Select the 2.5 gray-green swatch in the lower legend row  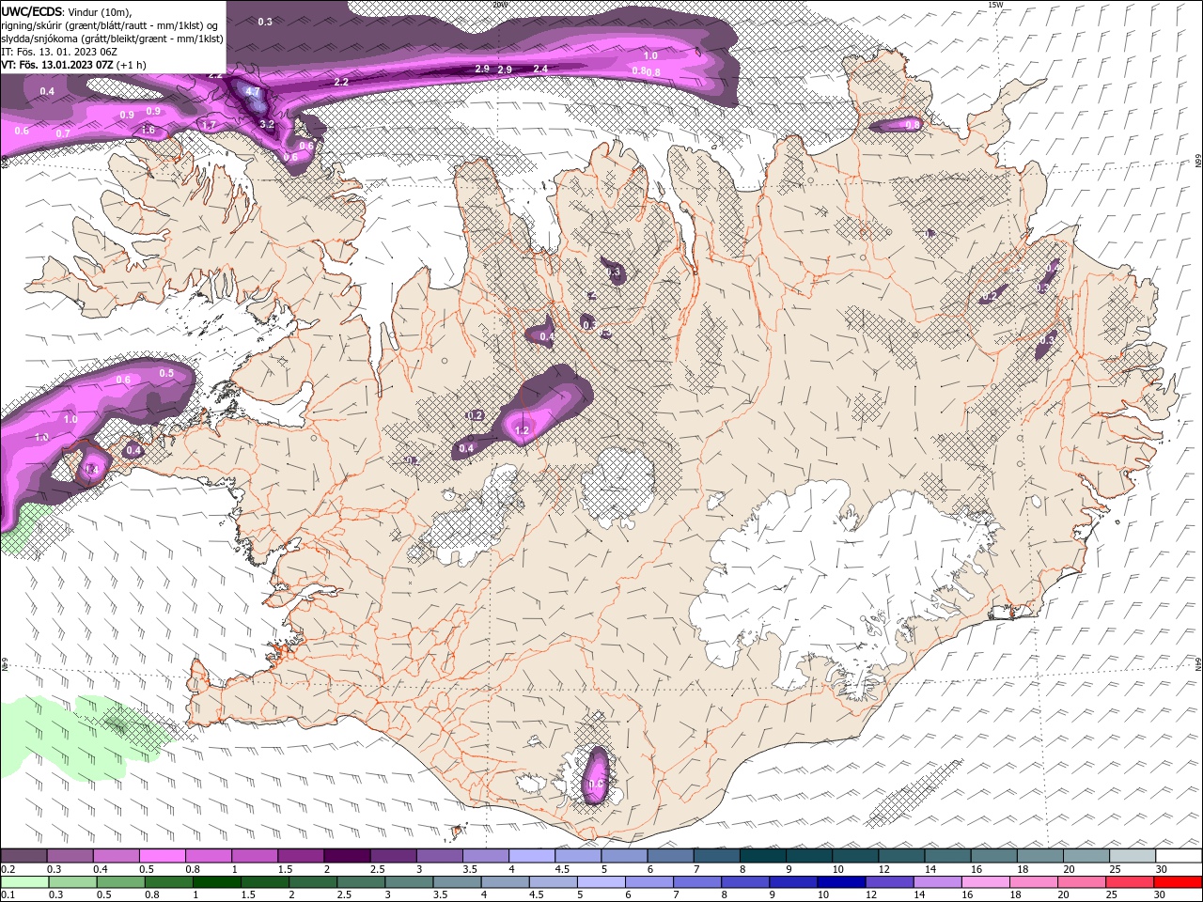pyautogui.click(x=361, y=882)
